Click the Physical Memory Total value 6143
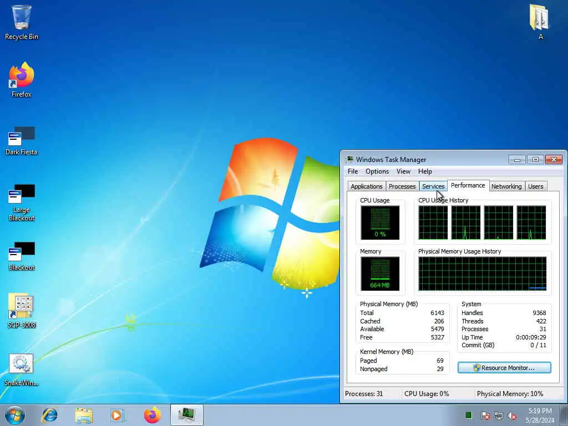568x426 pixels. [x=437, y=313]
